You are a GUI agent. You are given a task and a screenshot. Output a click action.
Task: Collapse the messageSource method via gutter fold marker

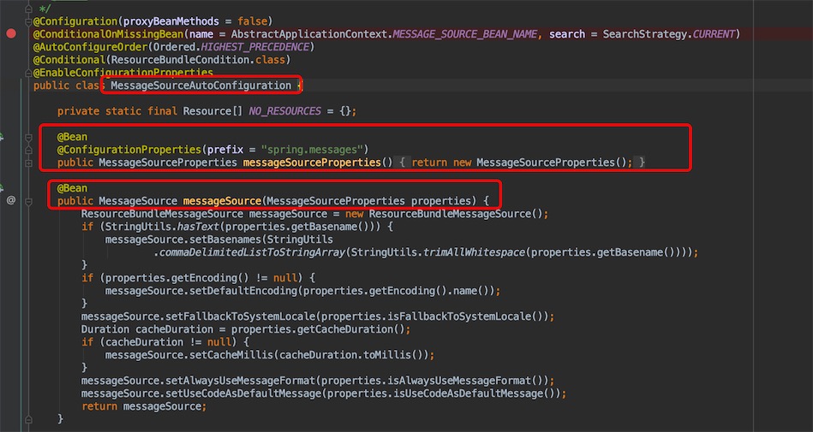point(28,201)
